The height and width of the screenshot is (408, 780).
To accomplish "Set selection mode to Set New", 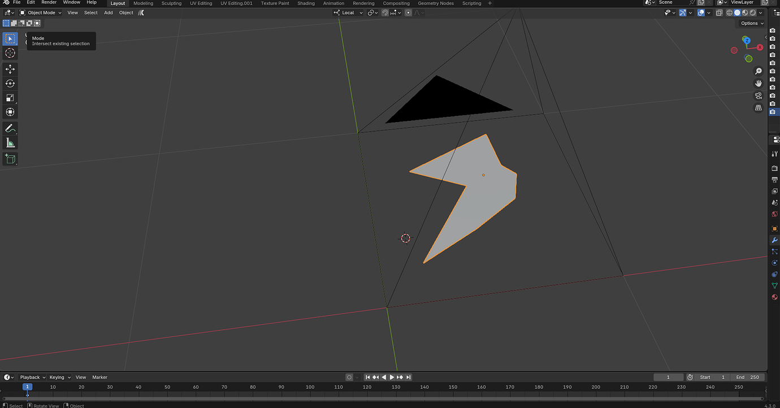I will coord(6,23).
